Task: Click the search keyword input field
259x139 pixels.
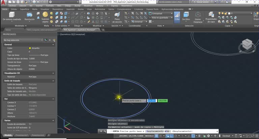Action: [173, 2]
